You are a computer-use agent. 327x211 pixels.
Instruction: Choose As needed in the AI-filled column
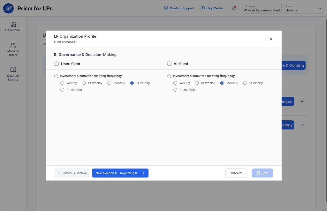click(175, 90)
